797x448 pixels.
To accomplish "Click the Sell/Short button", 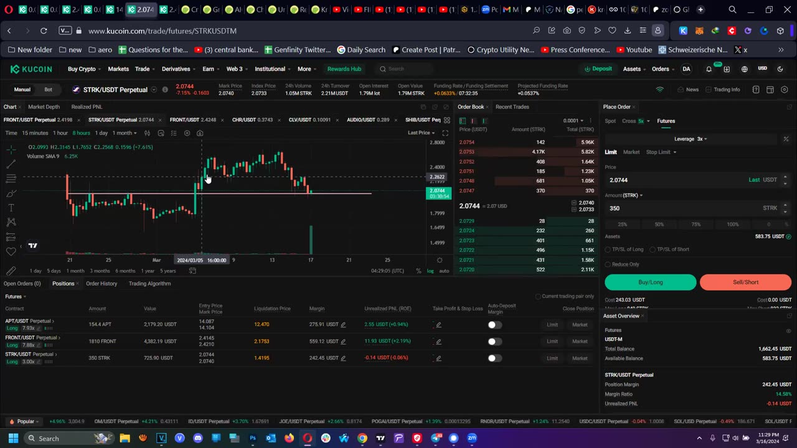I will [745, 282].
